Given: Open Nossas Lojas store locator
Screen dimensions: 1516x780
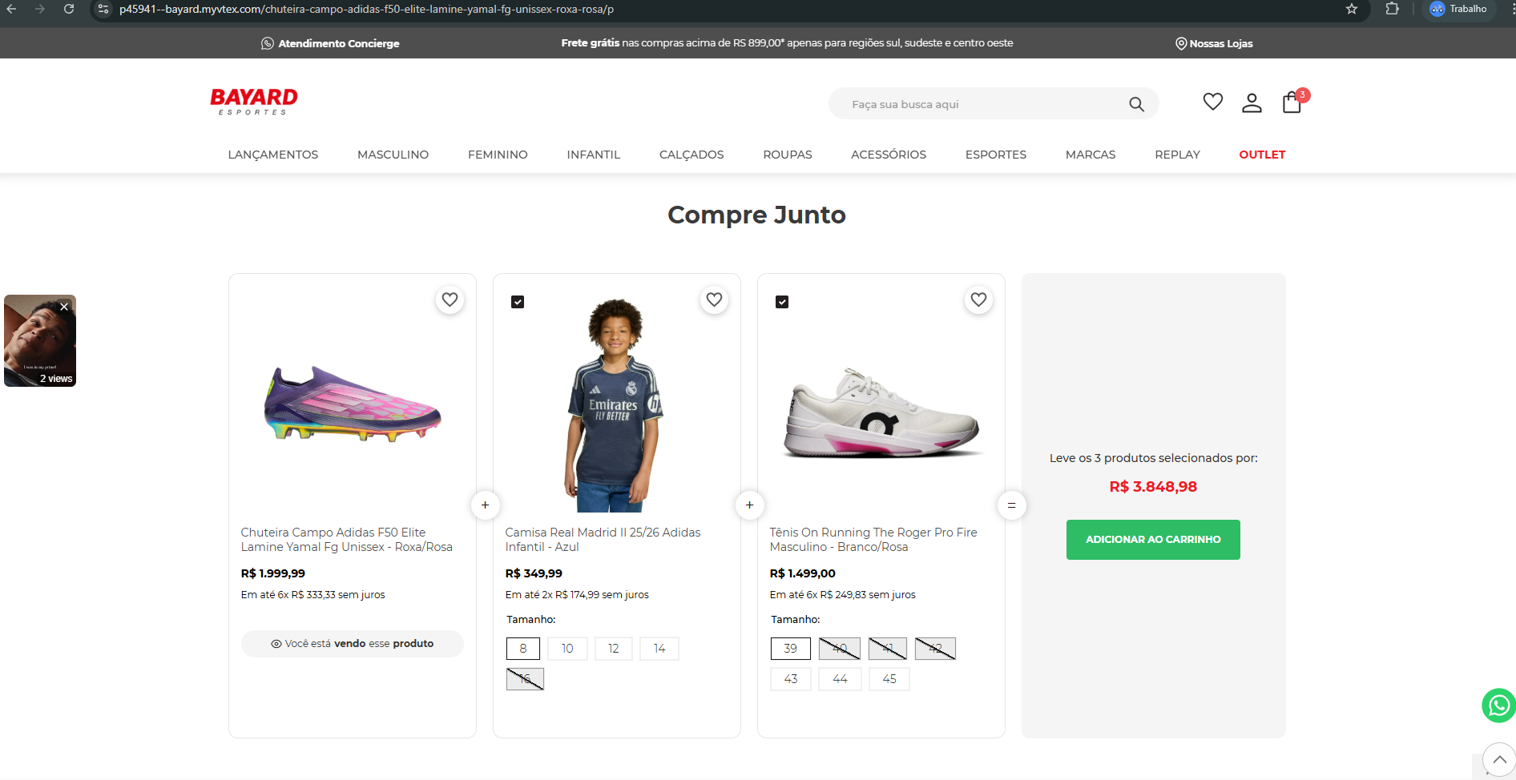Looking at the screenshot, I should click(1214, 43).
